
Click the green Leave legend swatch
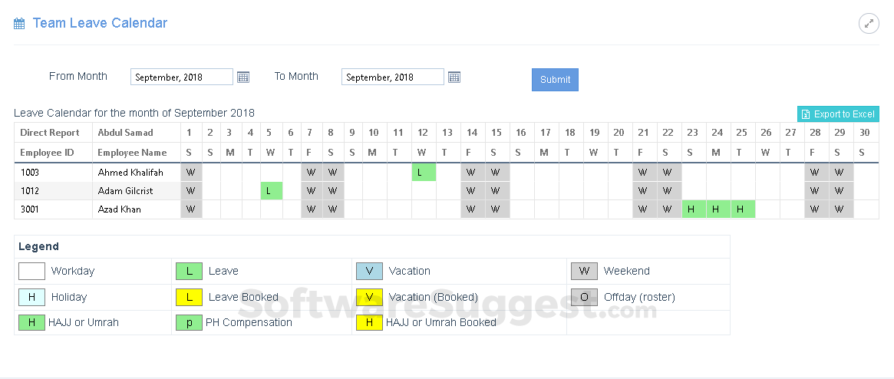tap(189, 271)
